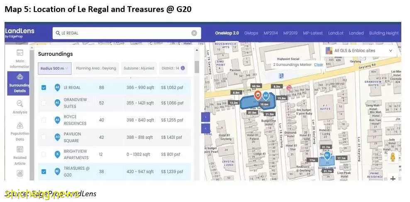Click the LE REGAL search field

(127, 33)
